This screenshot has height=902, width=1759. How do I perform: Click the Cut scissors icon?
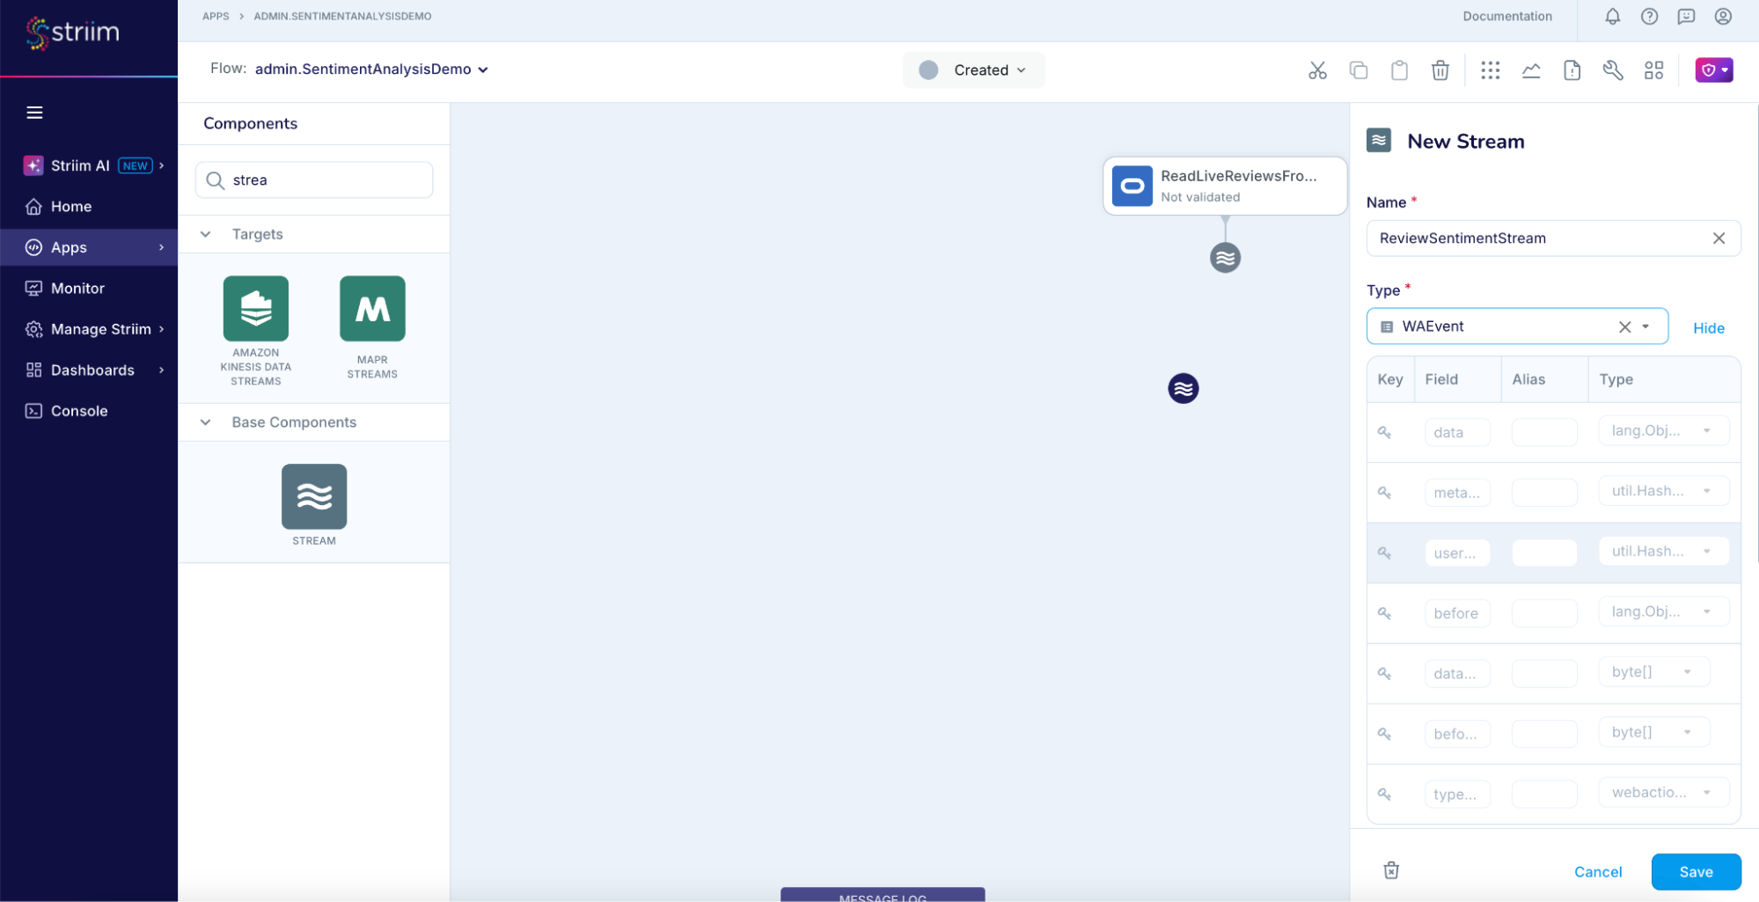1317,70
